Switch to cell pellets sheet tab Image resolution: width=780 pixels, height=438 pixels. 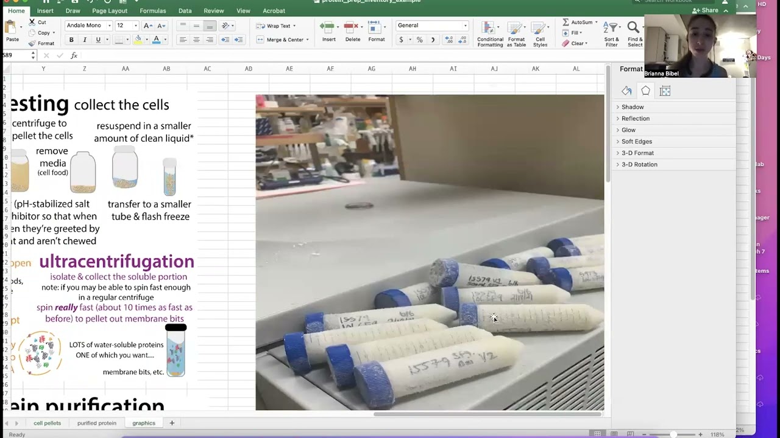[47, 423]
